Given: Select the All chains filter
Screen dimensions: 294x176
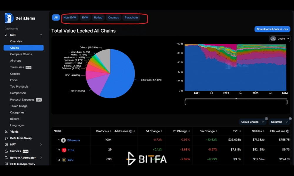Looking at the screenshot, I should point(56,18).
